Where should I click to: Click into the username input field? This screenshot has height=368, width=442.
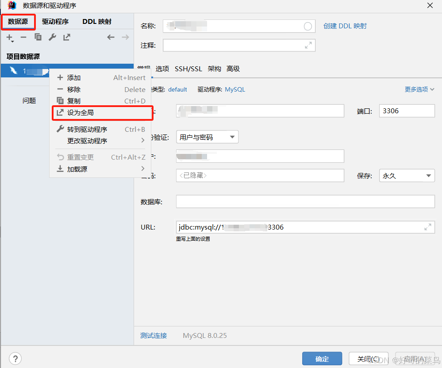[260, 156]
